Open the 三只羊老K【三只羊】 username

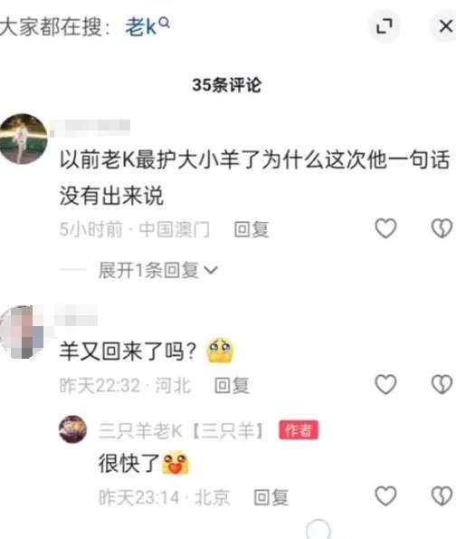(181, 430)
